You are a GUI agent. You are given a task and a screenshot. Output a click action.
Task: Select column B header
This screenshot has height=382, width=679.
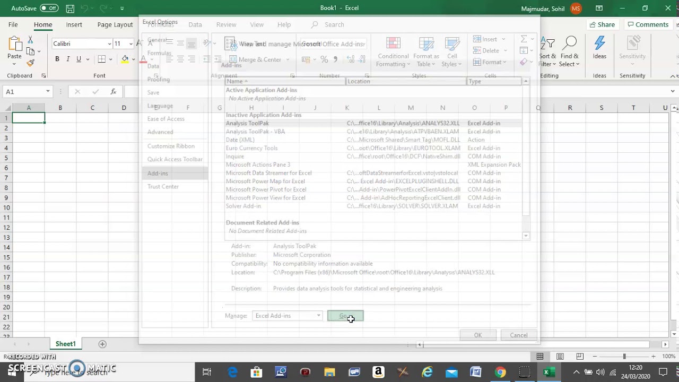(x=60, y=108)
